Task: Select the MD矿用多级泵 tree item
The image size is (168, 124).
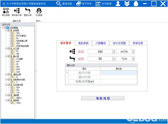Action: pos(22,46)
